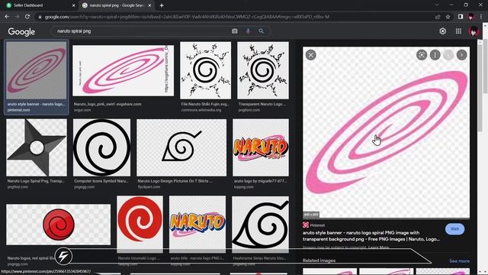Click the address bar URL
Screen dimensions: 488x275
187,17
